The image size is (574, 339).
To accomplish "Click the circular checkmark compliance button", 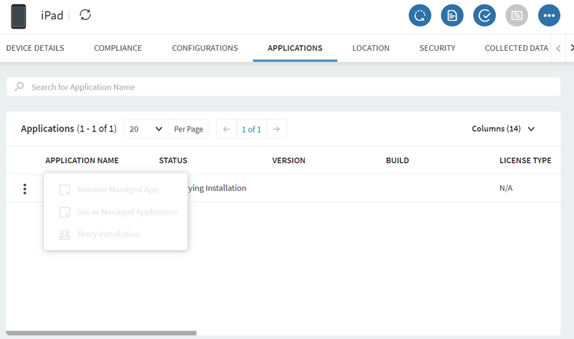I will 484,15.
